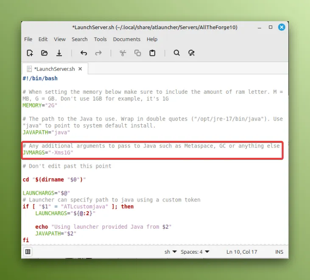Click the MEMORY="2G" line

40,105
